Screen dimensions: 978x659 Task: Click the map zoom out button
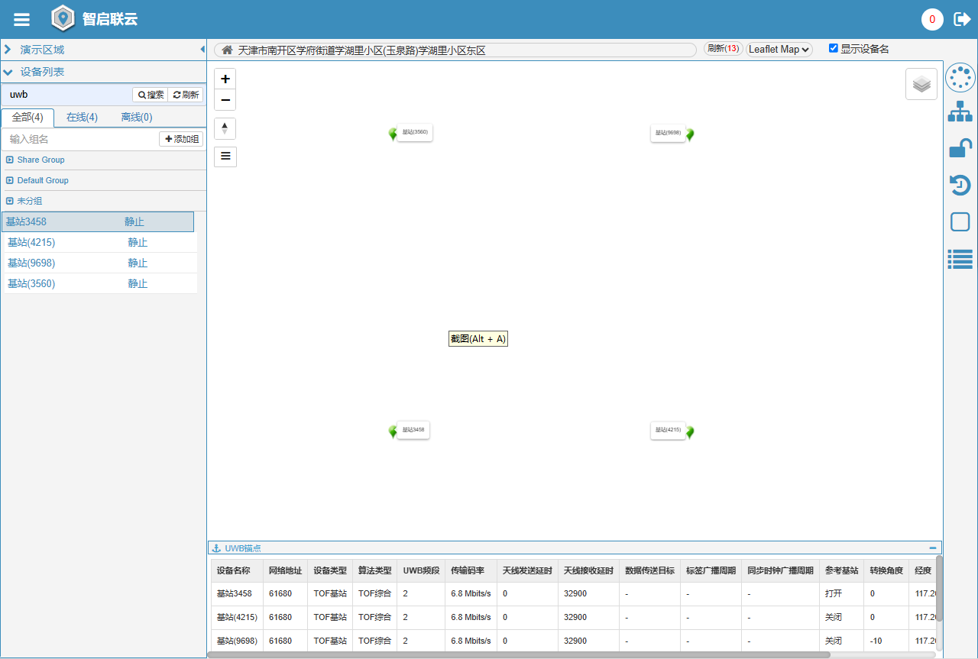(225, 100)
